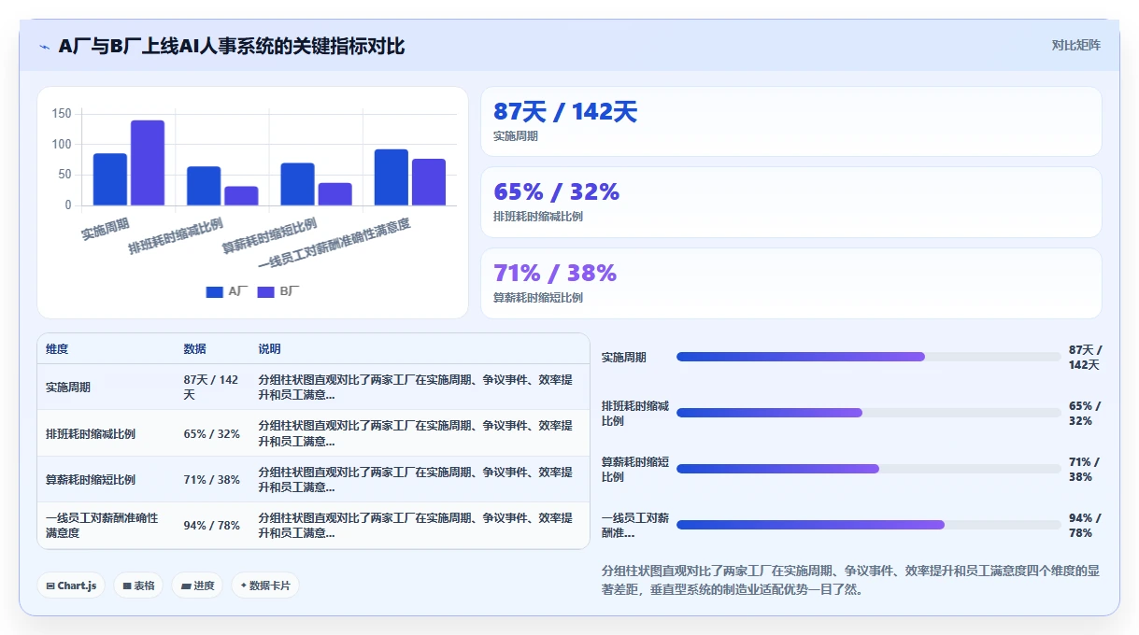Click the dashboard title A厂与B厂上线AI人事系统的关键指标对比
Screen dimensions: 1139x635
click(x=232, y=46)
